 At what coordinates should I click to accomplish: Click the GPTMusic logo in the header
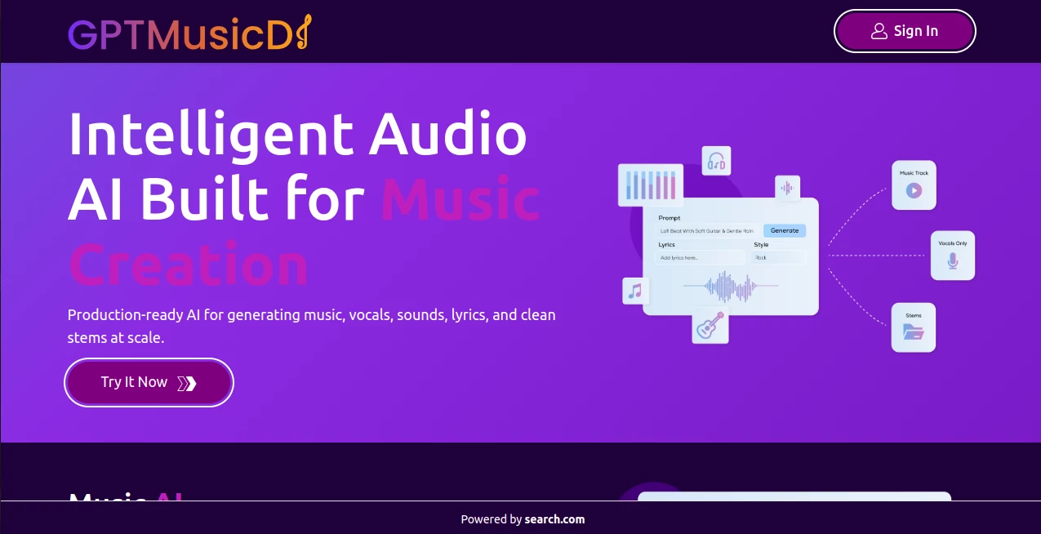(x=189, y=33)
